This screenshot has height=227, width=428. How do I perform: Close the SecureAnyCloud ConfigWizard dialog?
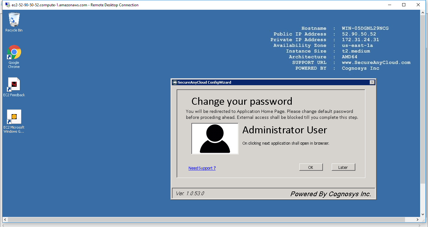(372, 82)
